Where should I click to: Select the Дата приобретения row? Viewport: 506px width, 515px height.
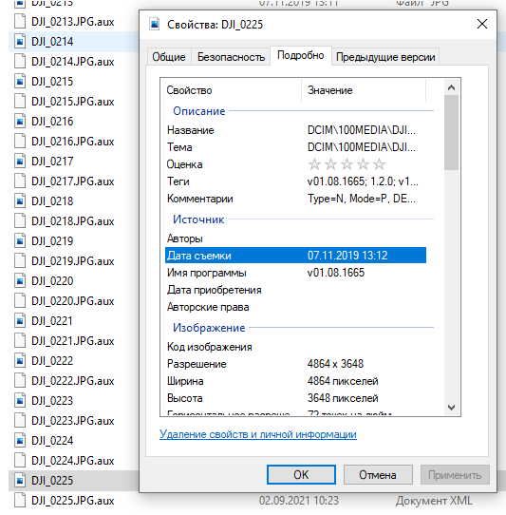tap(295, 290)
